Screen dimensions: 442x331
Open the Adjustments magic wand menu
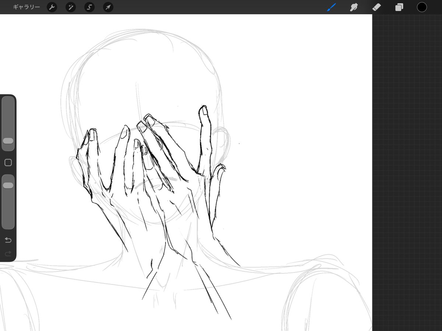[71, 7]
